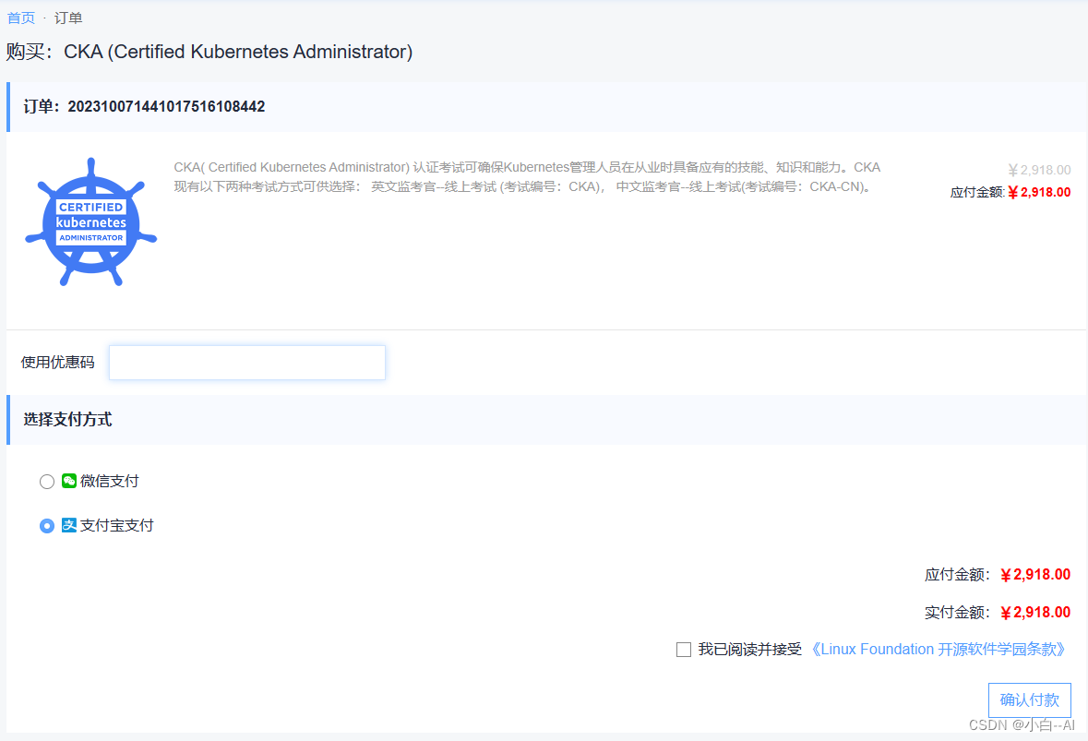Check the 我已阅读并接受 agreement checkbox
The image size is (1088, 741).
click(684, 649)
